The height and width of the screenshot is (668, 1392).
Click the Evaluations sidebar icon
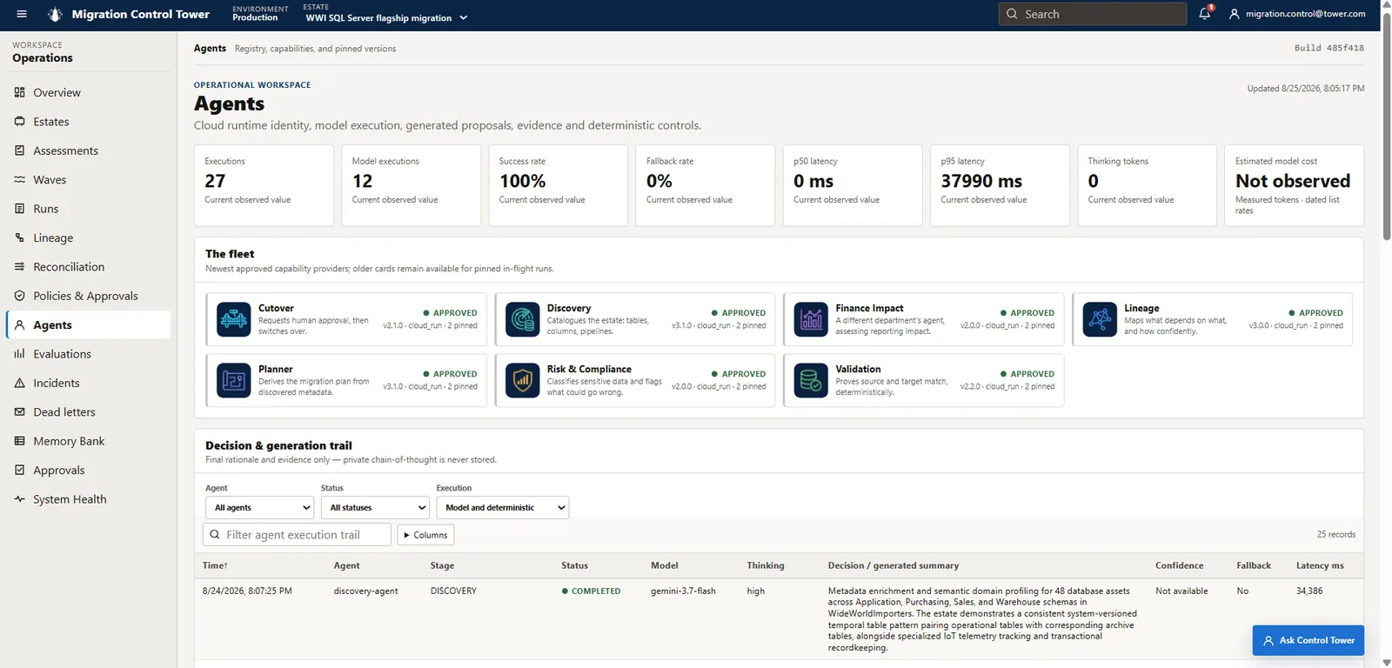[x=20, y=354]
